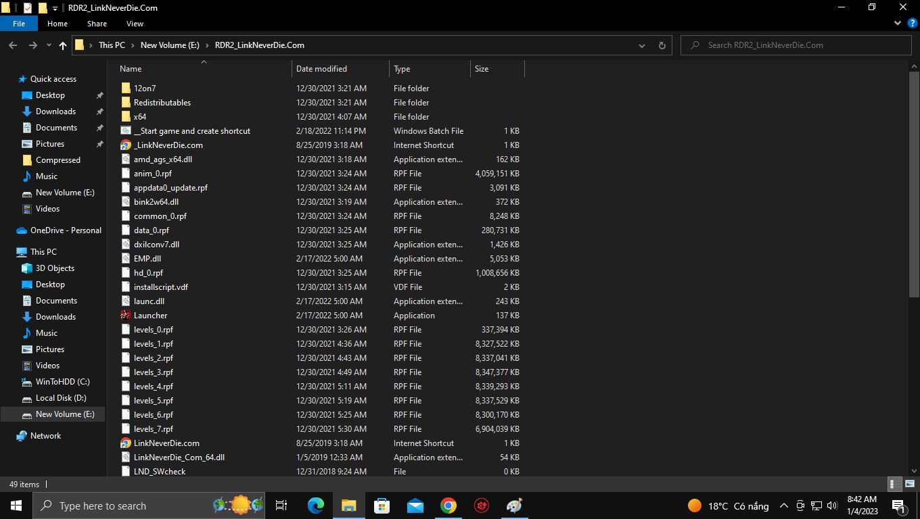920x519 pixels.
Task: Expand the ribbon with the chevron
Action: (900, 24)
